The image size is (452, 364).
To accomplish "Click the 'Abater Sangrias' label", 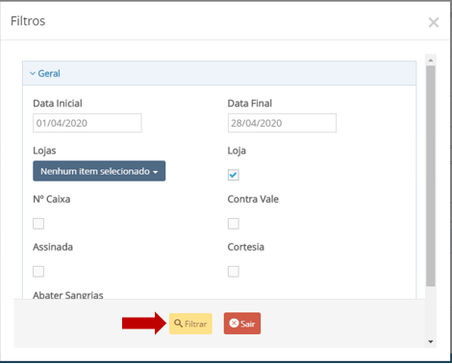I will point(68,295).
